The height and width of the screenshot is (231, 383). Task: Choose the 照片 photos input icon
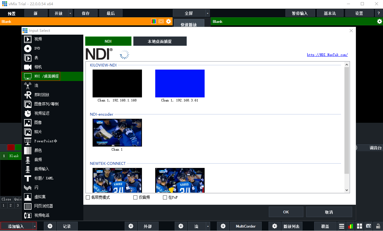point(28,132)
